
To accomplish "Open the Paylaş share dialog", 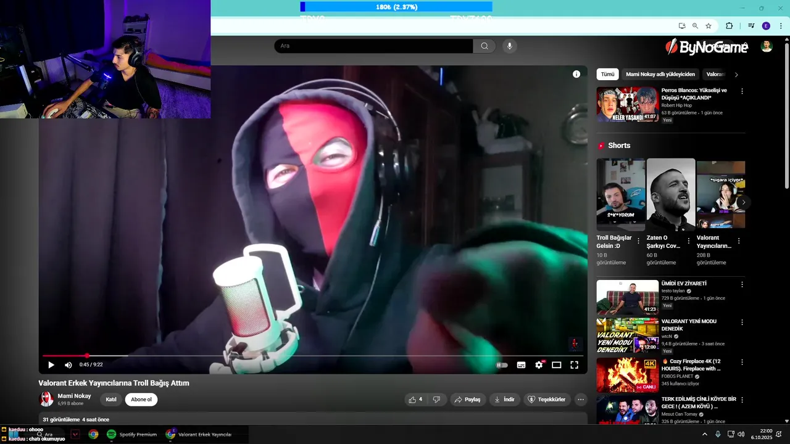I will [x=467, y=400].
